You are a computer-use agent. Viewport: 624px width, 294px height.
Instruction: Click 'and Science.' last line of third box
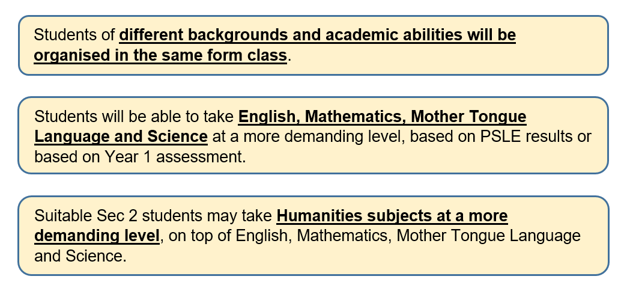[80, 256]
